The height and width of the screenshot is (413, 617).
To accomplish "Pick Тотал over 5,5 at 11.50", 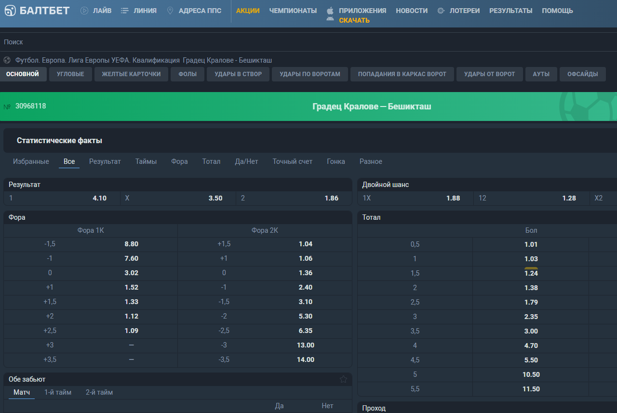I will tap(531, 389).
